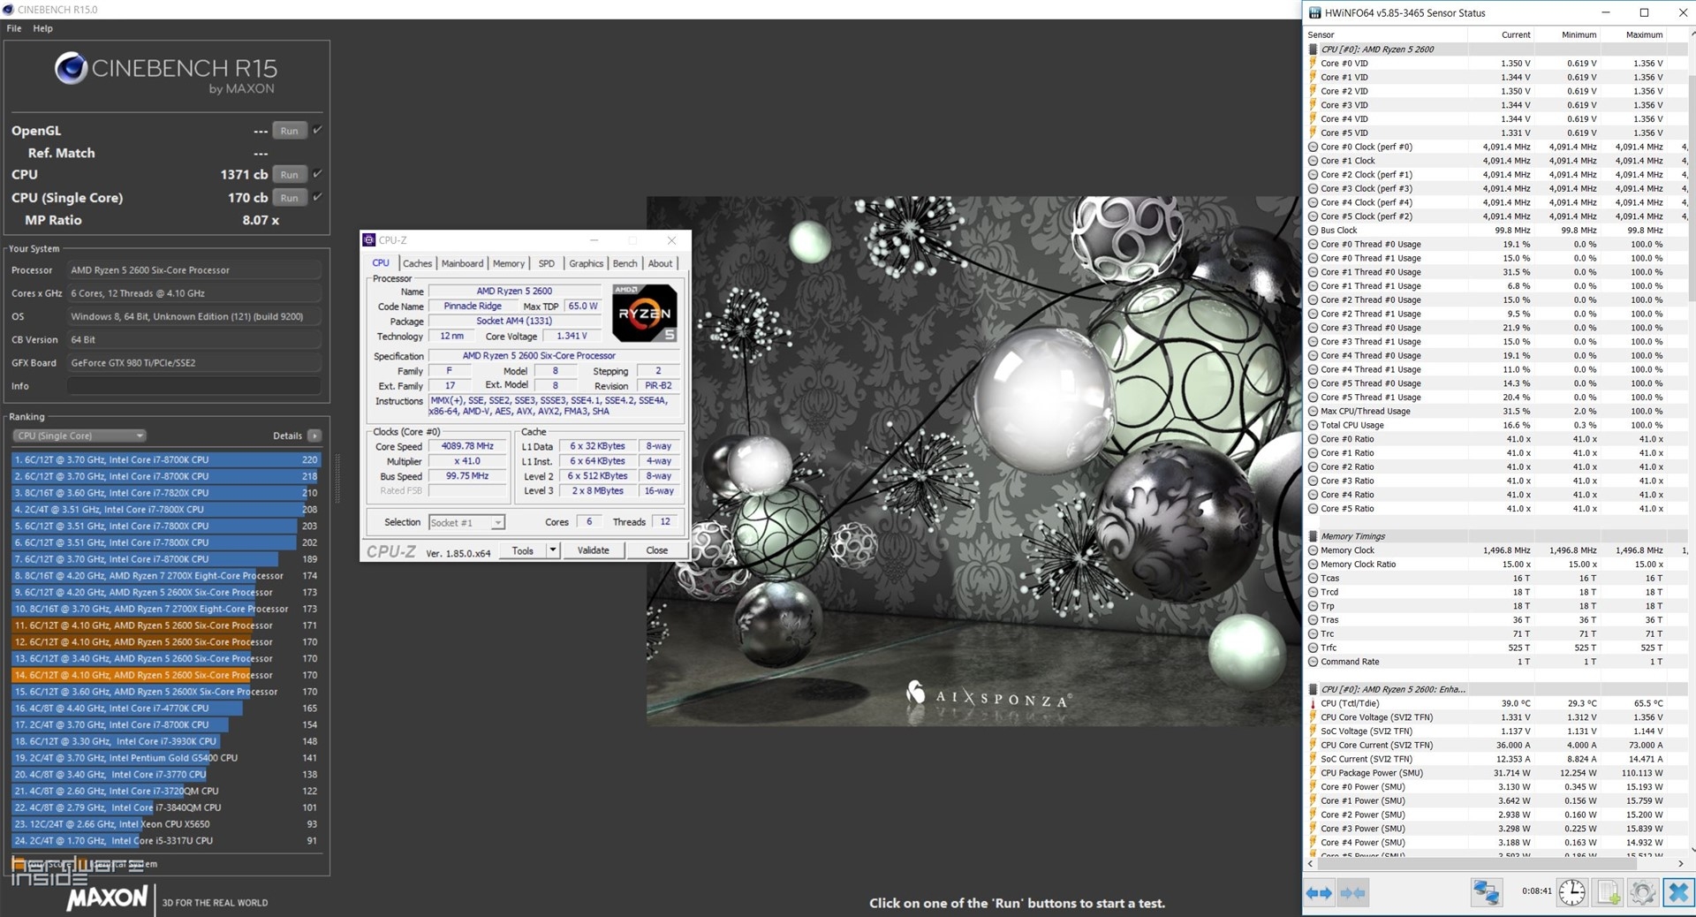
Task: Click the Ryzen 5 logo in CPU-Z
Action: tap(645, 313)
